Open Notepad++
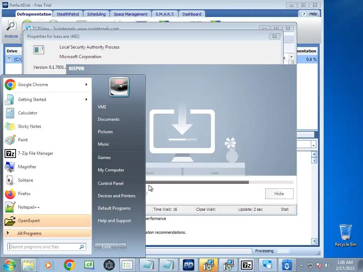Viewport: 363px width, 272px height. coord(48,207)
